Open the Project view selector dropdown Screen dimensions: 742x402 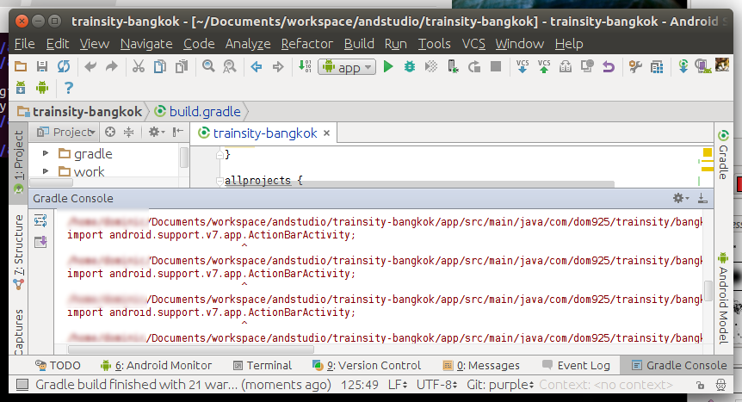[65, 132]
